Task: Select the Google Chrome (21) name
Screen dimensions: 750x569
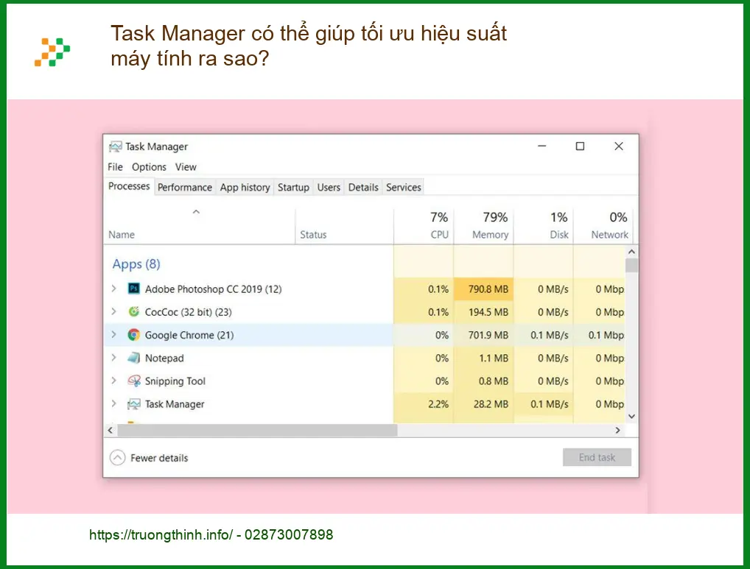Action: [x=189, y=335]
